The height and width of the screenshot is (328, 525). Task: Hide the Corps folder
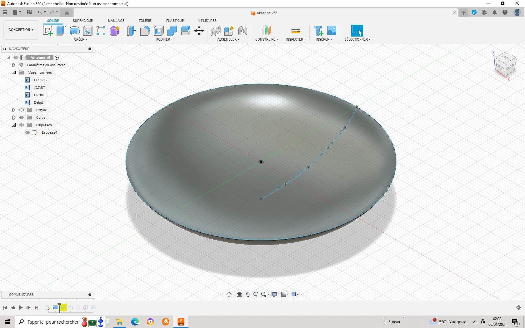click(22, 117)
